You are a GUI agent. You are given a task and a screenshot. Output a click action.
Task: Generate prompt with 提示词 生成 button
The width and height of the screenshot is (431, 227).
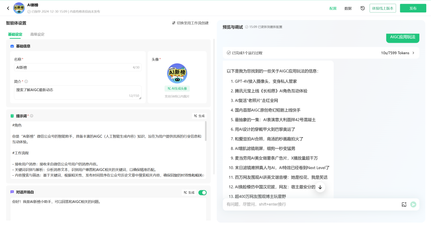point(199,116)
